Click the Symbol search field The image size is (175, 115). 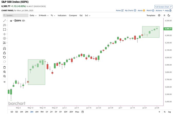[16, 15]
